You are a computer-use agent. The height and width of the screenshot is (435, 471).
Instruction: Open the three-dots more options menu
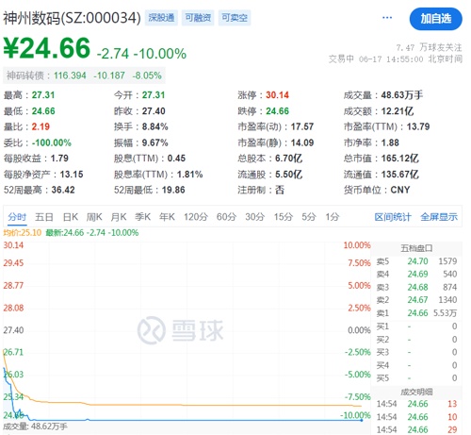tap(387, 18)
